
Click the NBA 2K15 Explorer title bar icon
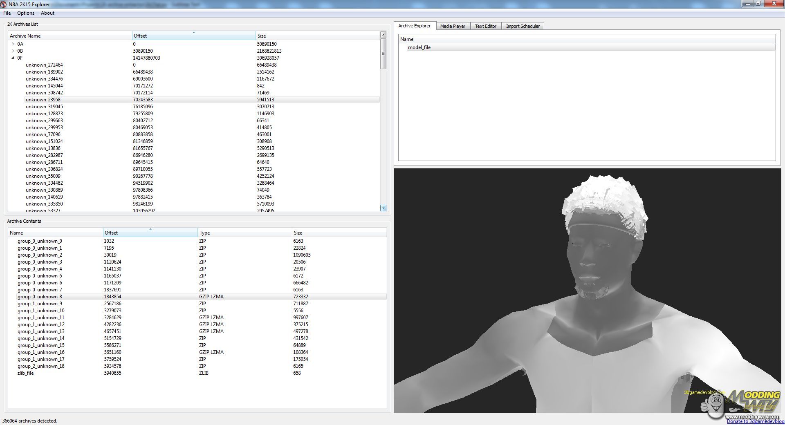4,4
